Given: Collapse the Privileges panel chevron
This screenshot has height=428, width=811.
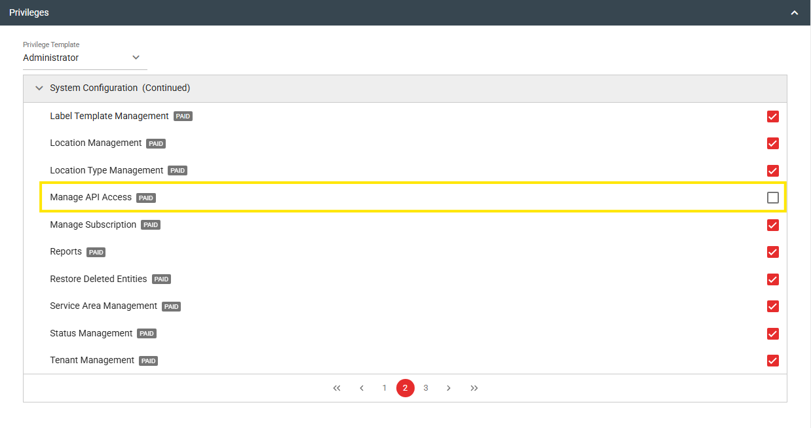Looking at the screenshot, I should 794,12.
